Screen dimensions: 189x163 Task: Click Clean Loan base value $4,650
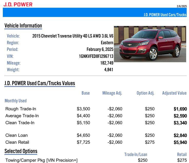(83, 135)
